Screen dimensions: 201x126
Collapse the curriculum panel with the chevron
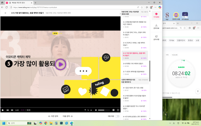120,14
